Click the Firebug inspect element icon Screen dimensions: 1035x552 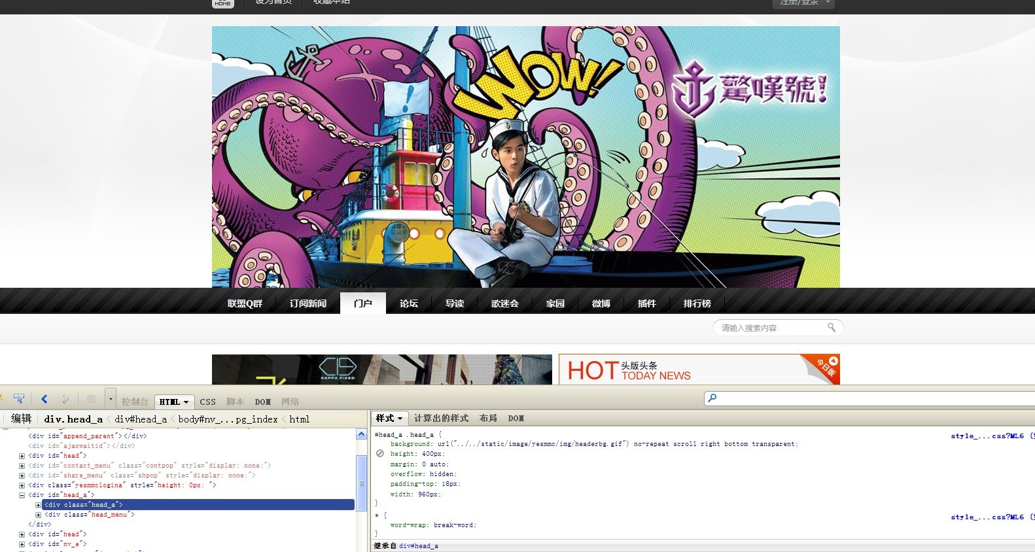point(19,399)
